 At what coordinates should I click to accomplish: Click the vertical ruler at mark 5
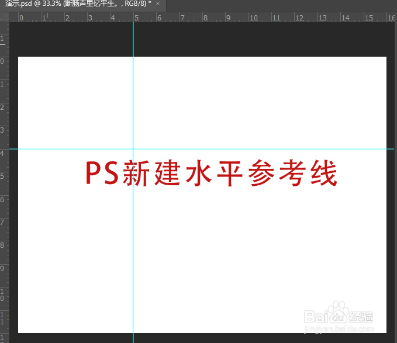pyautogui.click(x=2, y=176)
